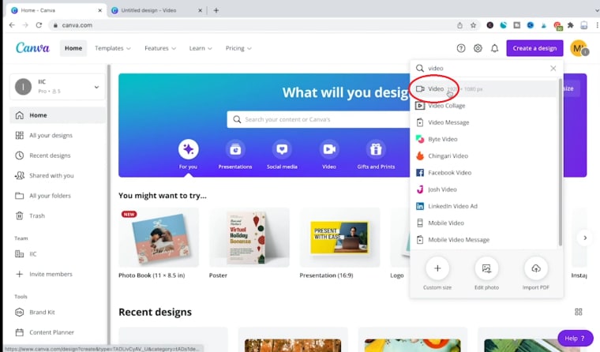This screenshot has width=600, height=352.
Task: Clear the video search with X icon
Action: pos(553,68)
